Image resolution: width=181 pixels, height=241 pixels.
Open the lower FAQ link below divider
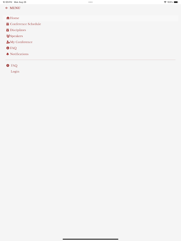pos(14,65)
